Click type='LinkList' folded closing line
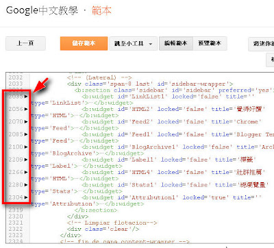The height and width of the screenshot is (248, 274). (82, 103)
